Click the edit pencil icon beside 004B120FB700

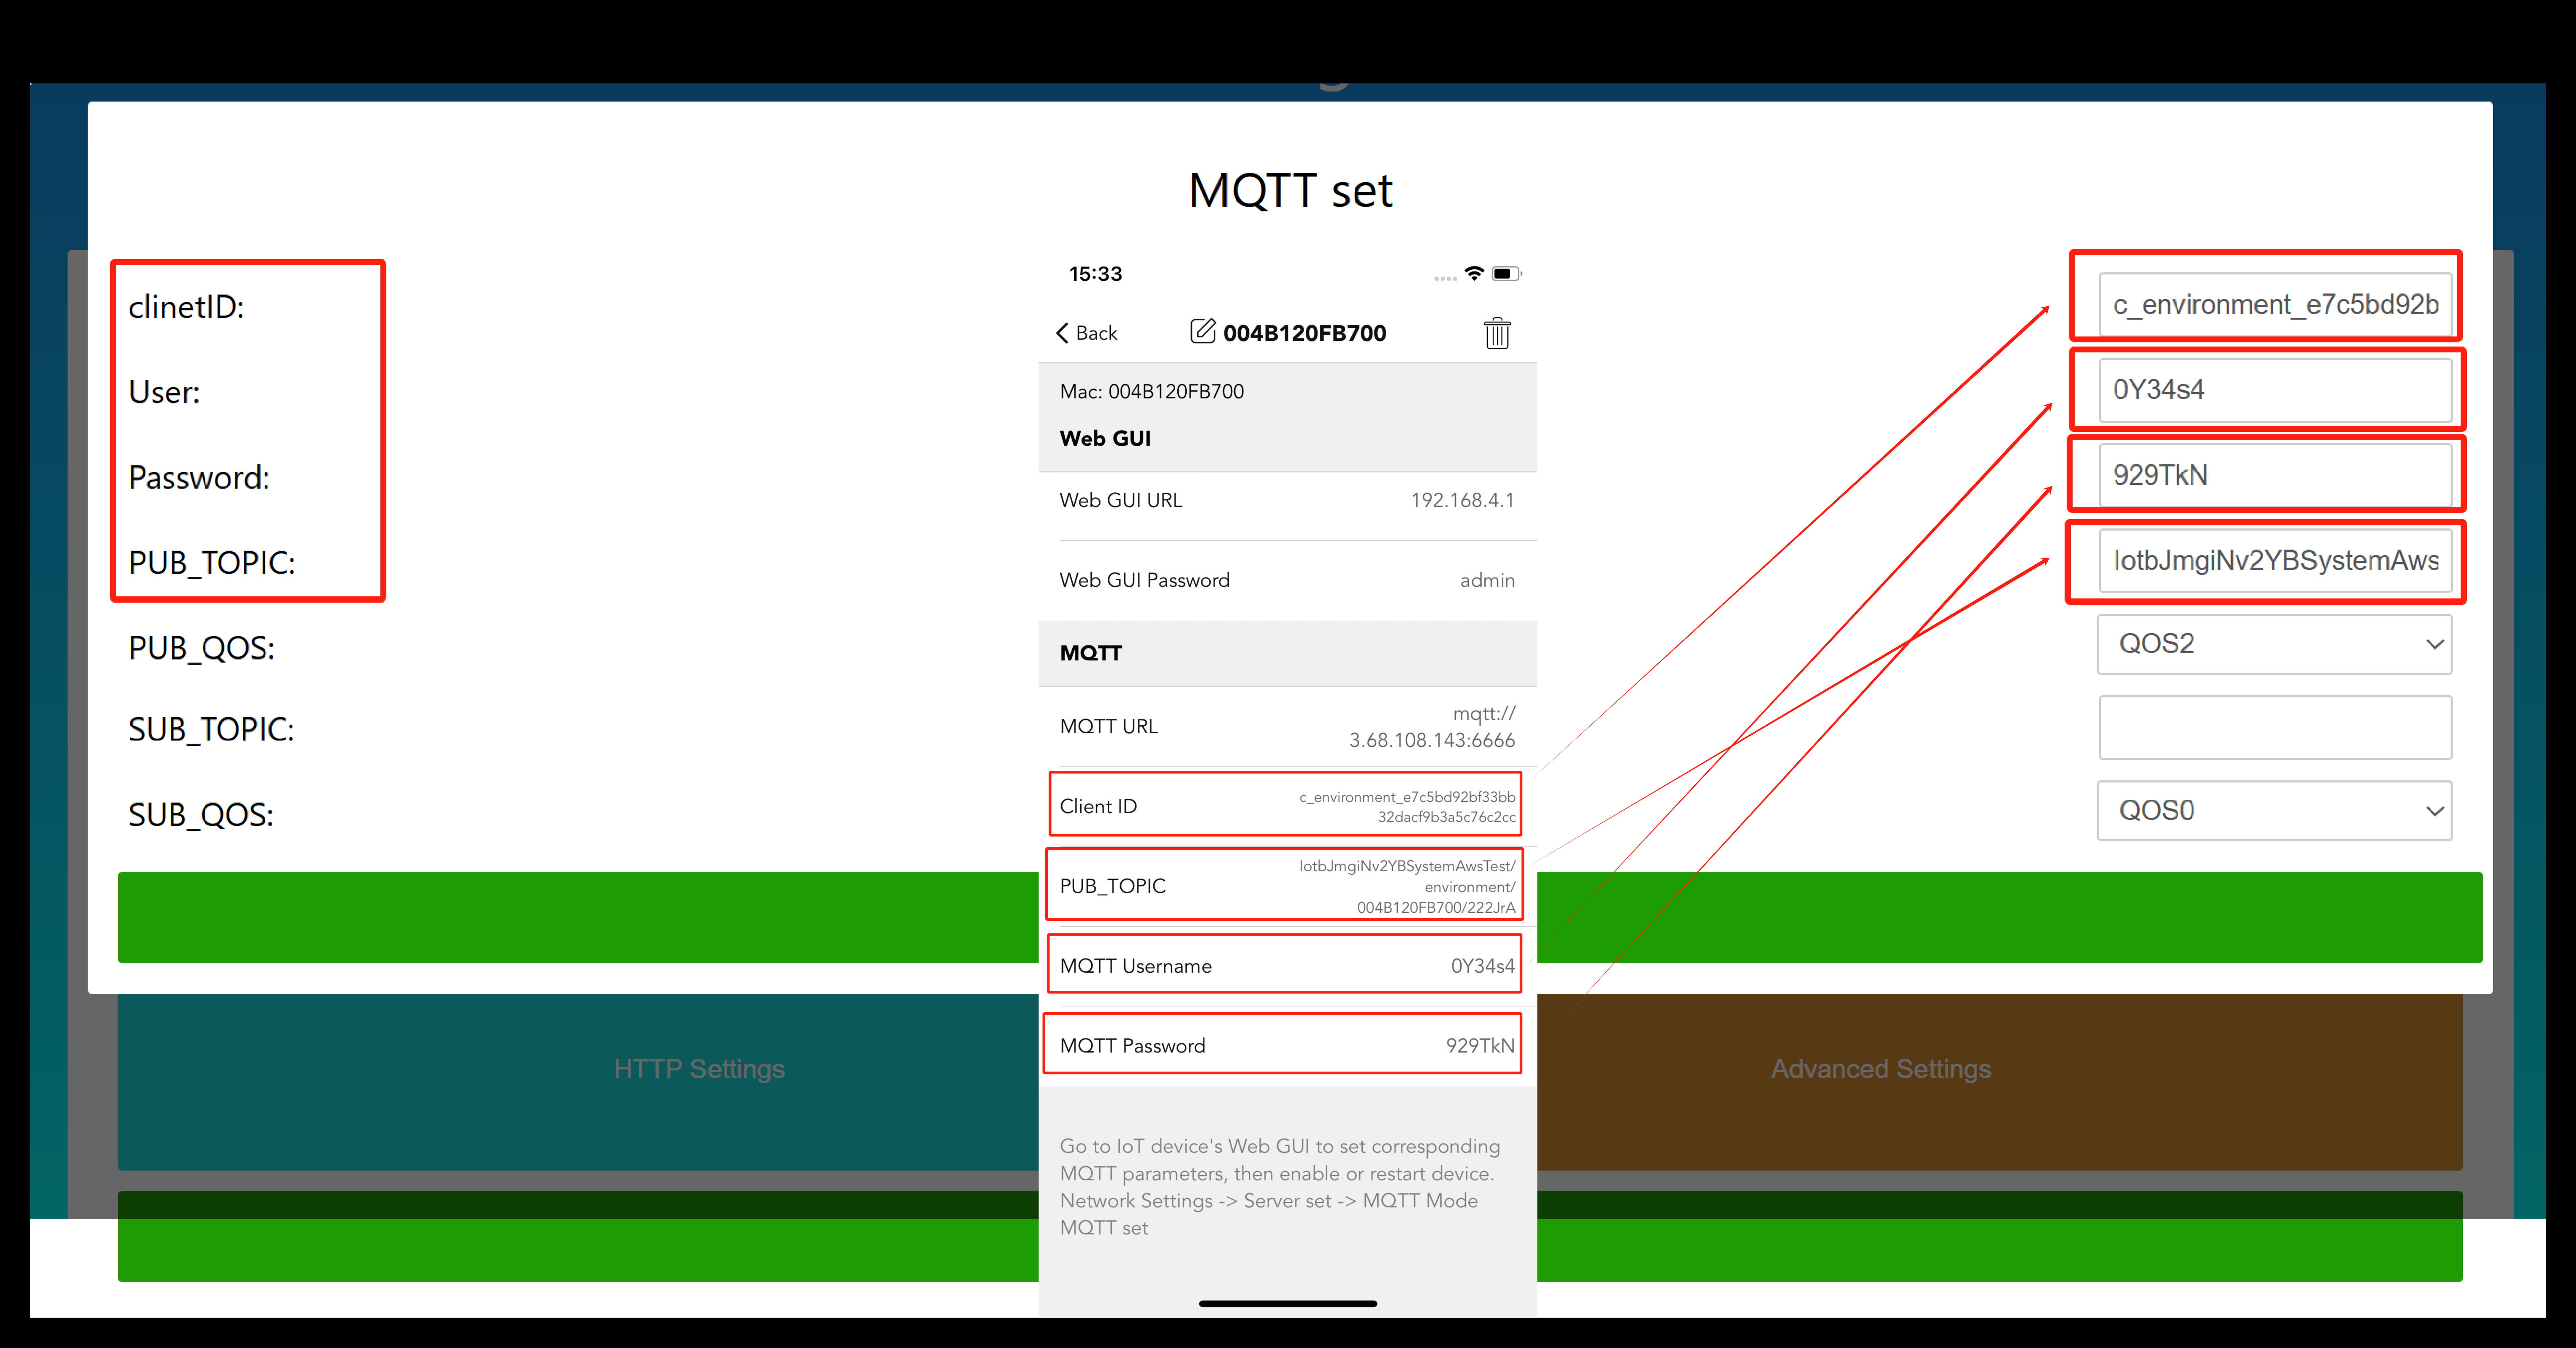tap(1203, 331)
